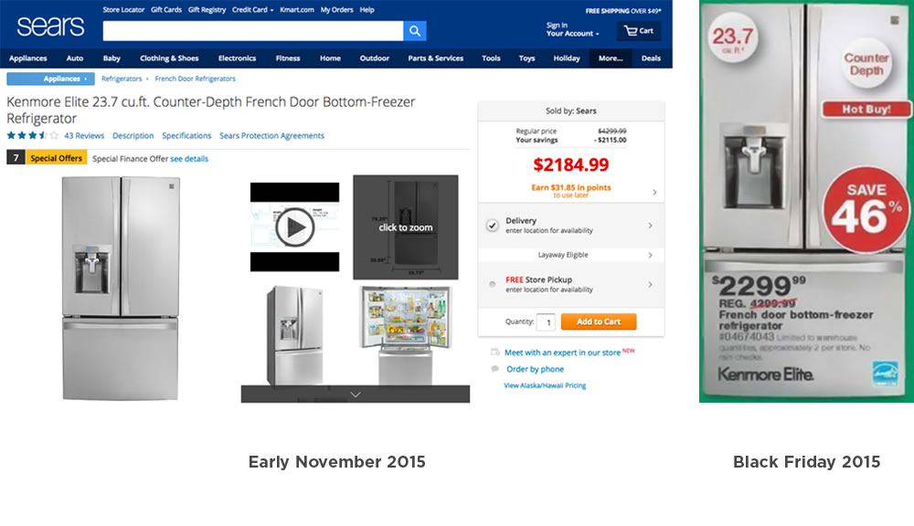Click the Add to Cart button
The height and width of the screenshot is (526, 914).
click(x=599, y=321)
